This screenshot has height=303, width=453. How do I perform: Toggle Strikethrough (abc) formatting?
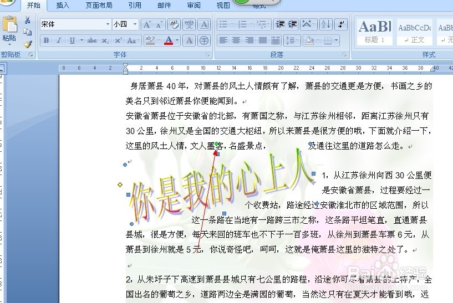(x=92, y=40)
